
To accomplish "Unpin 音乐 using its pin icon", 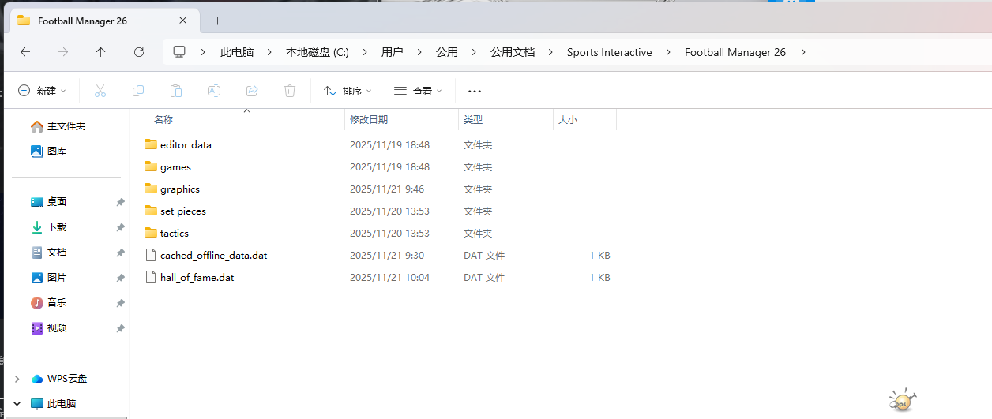I will pos(120,303).
